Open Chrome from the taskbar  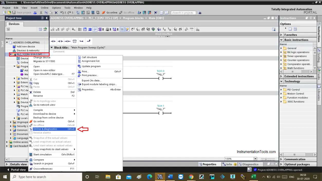[x=191, y=177]
